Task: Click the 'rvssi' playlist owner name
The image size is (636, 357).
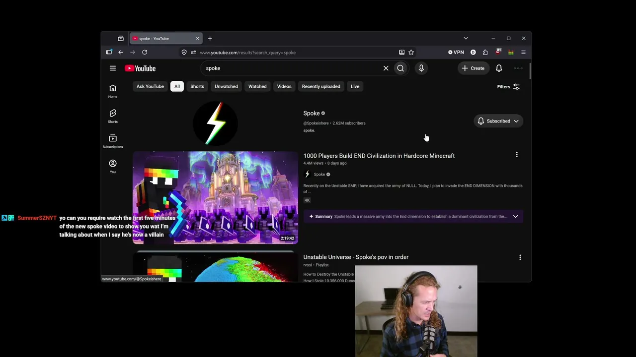Action: [308, 265]
